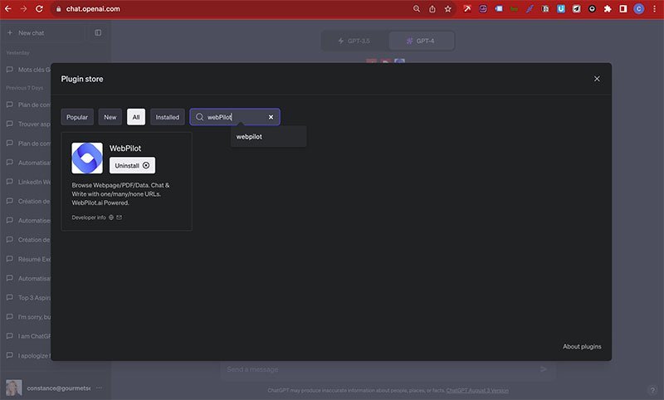Screen dimensions: 664x400
Task: Click the magnifier icon in plugin search
Action: (x=199, y=117)
